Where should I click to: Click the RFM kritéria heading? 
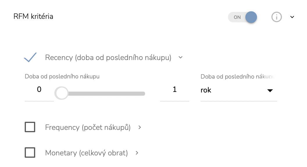pyautogui.click(x=33, y=16)
